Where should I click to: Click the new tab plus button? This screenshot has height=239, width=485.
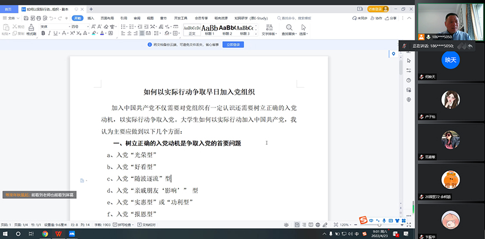coord(91,9)
